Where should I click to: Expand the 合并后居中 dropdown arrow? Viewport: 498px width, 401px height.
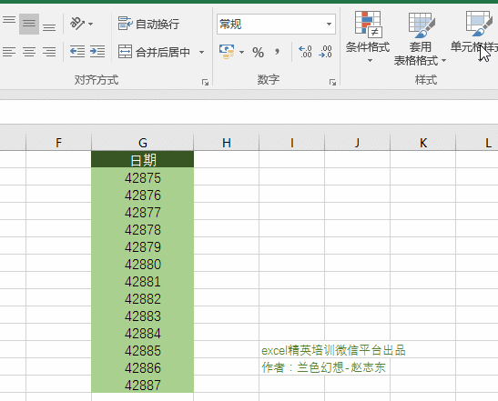202,52
